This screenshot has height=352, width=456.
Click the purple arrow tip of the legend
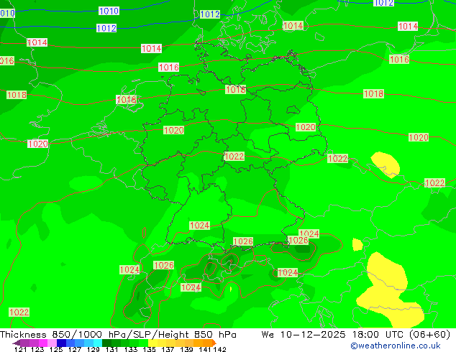click(16, 343)
